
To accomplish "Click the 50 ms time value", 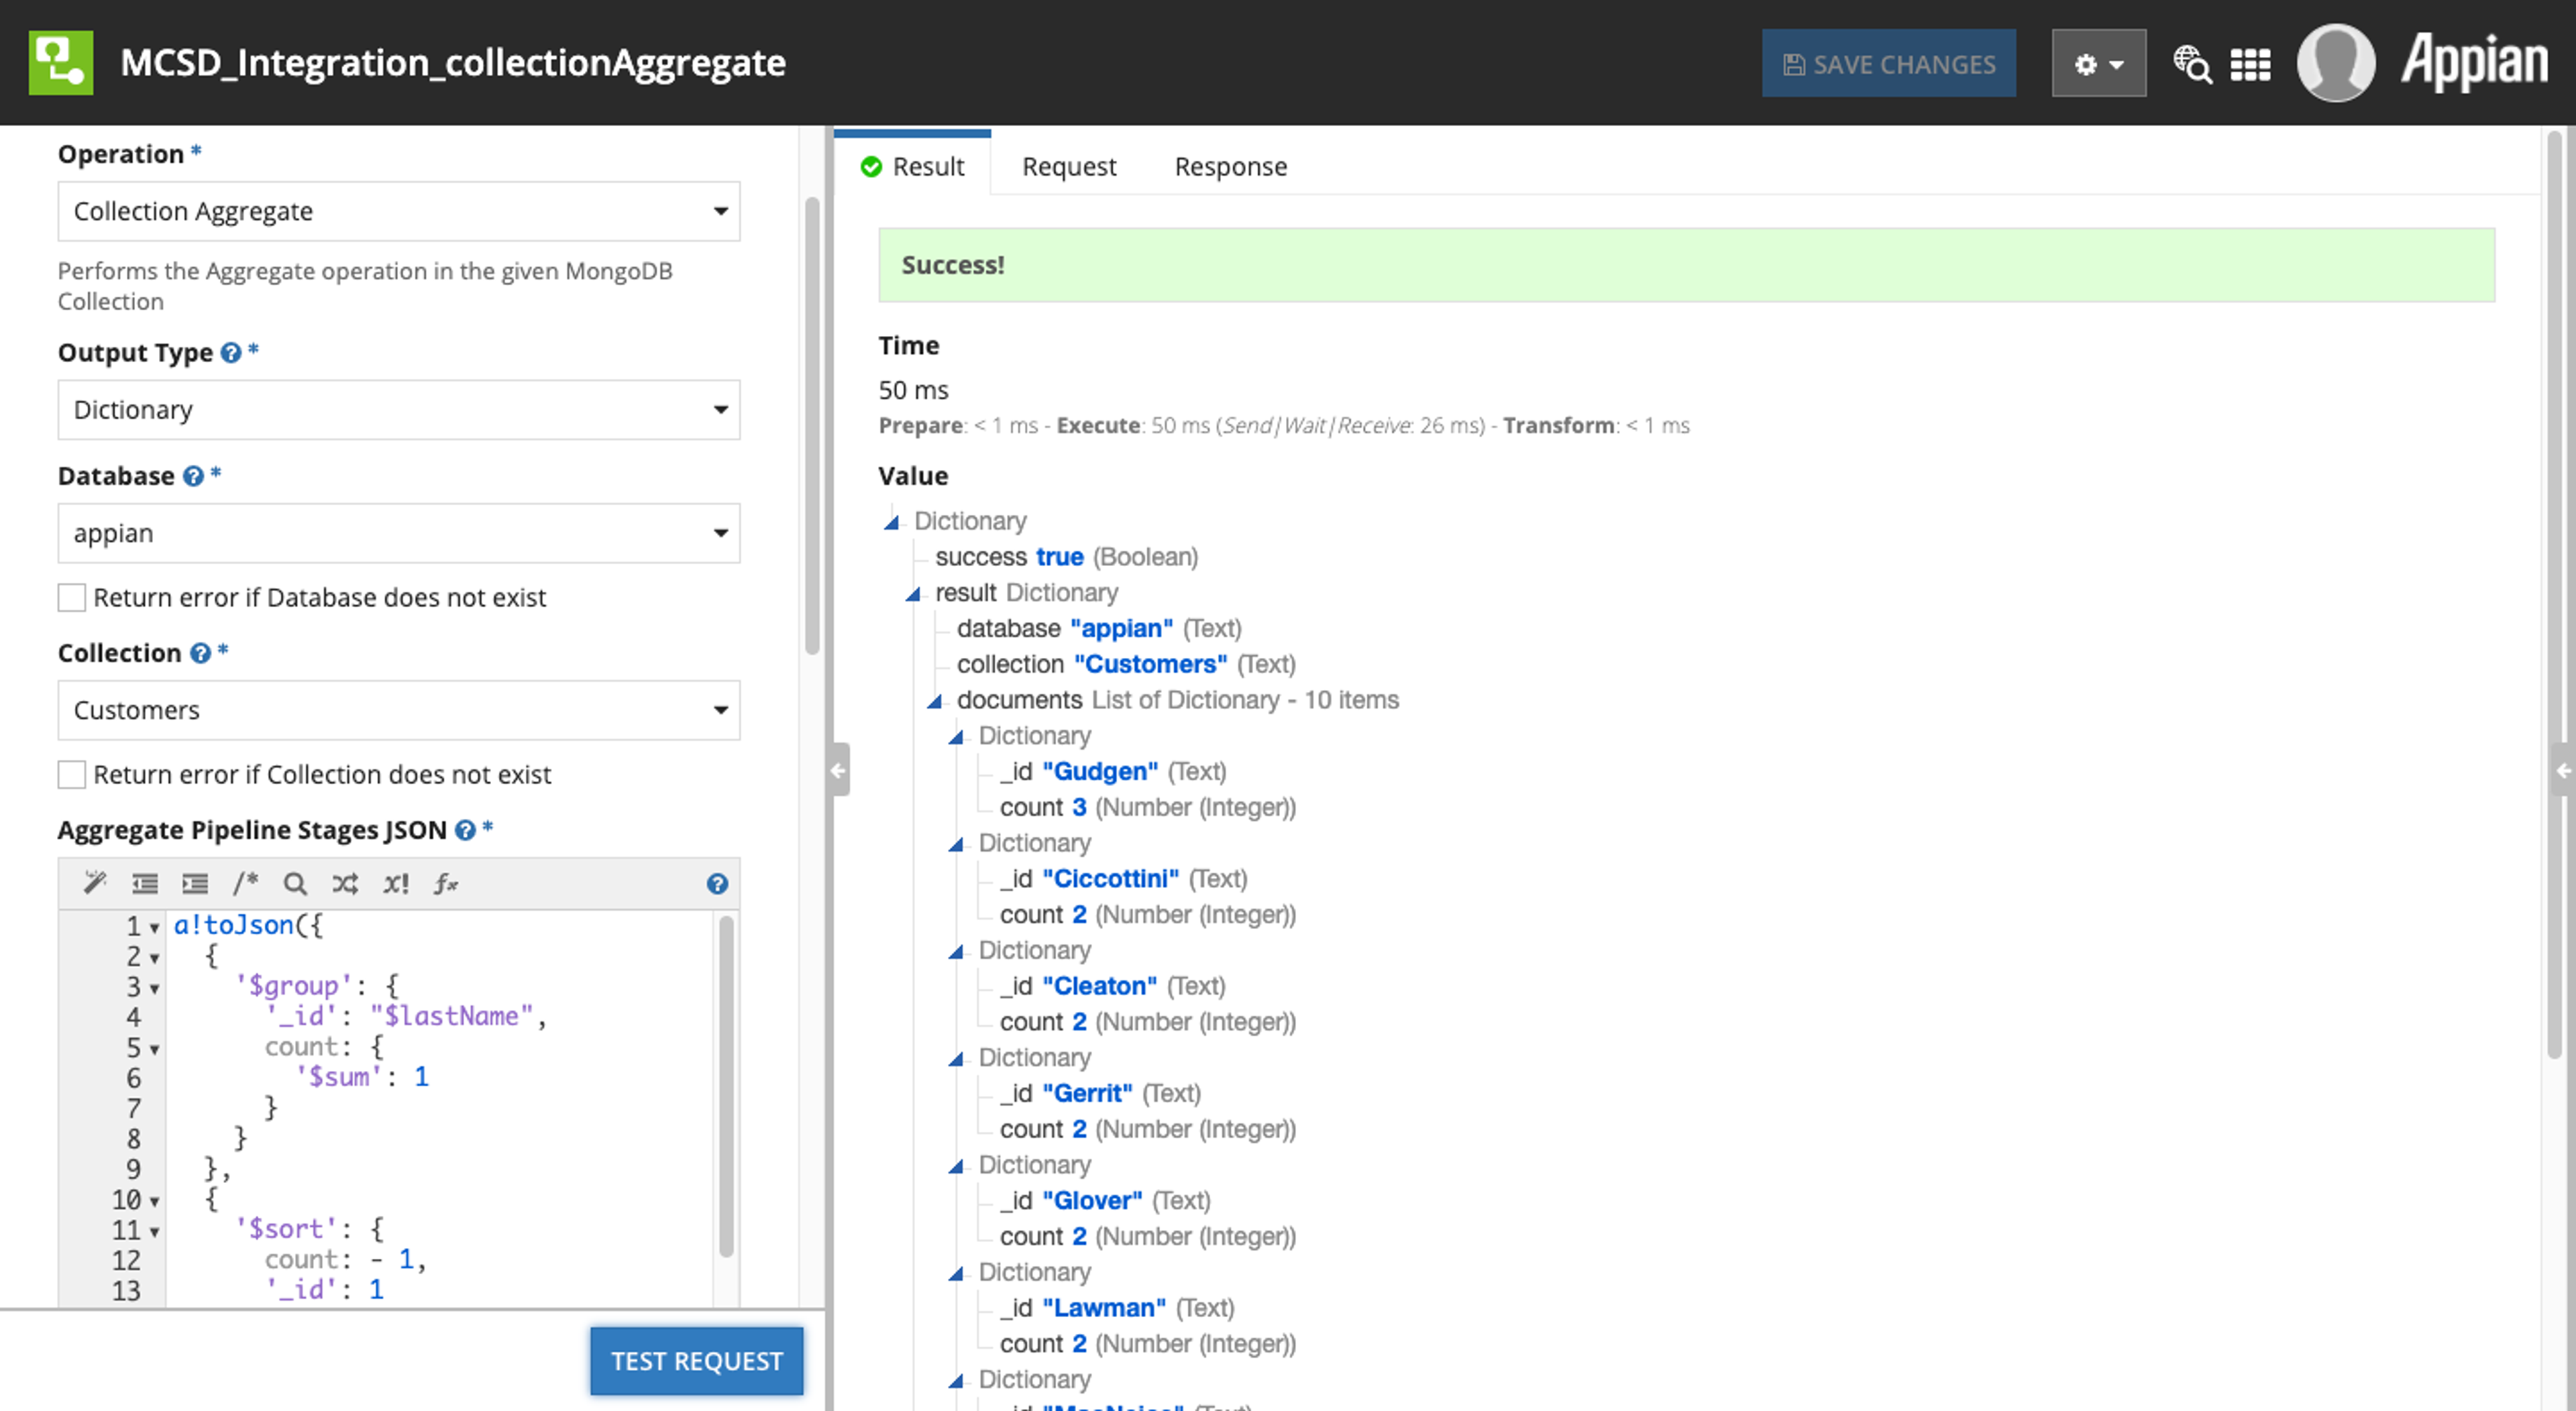I will (x=913, y=390).
